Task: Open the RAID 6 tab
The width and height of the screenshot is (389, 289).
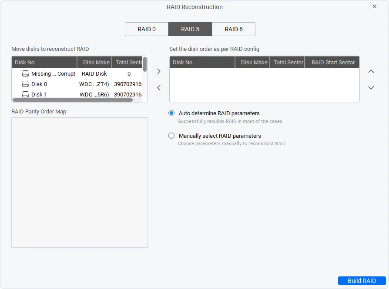Action: (234, 29)
